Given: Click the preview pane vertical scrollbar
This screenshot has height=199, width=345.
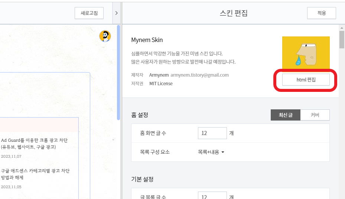Looking at the screenshot, I should 118,73.
